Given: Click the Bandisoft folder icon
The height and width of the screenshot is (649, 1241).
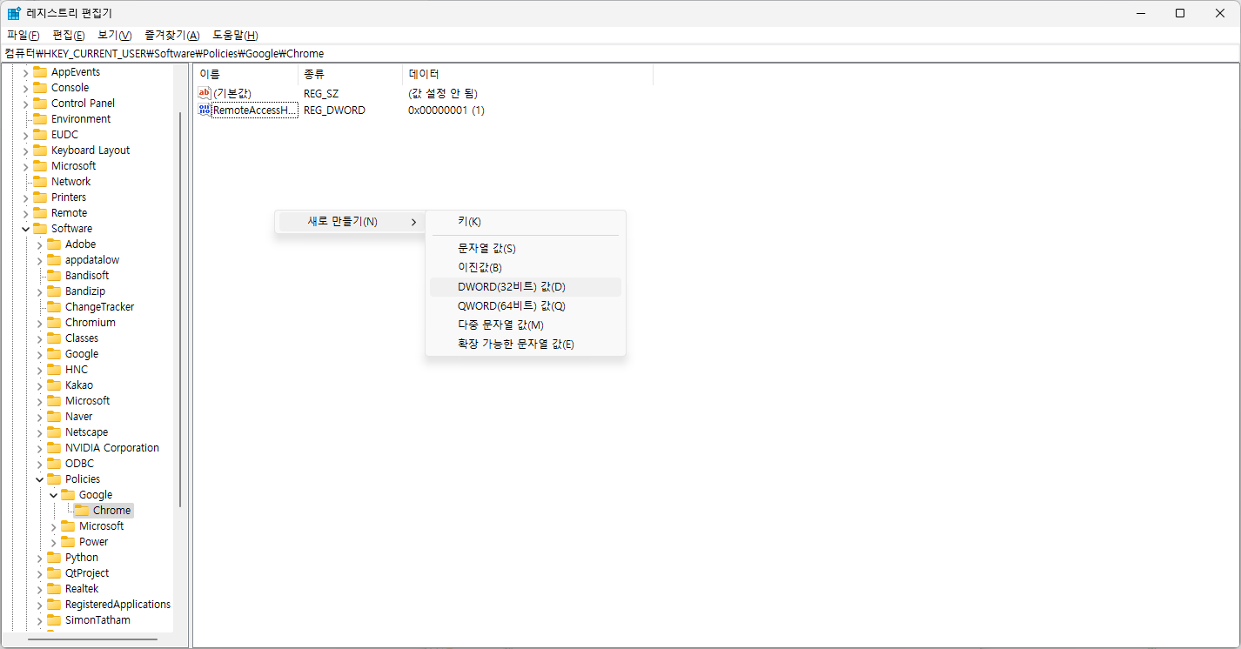Looking at the screenshot, I should point(54,276).
